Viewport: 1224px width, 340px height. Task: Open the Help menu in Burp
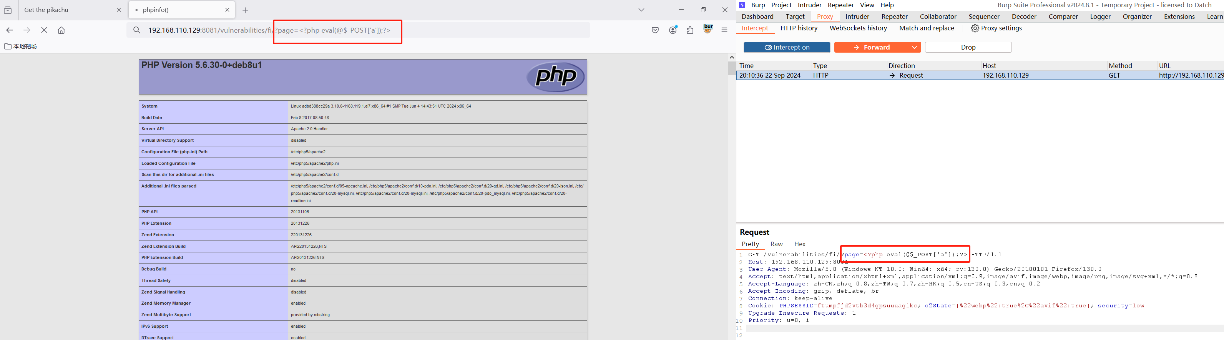(887, 5)
